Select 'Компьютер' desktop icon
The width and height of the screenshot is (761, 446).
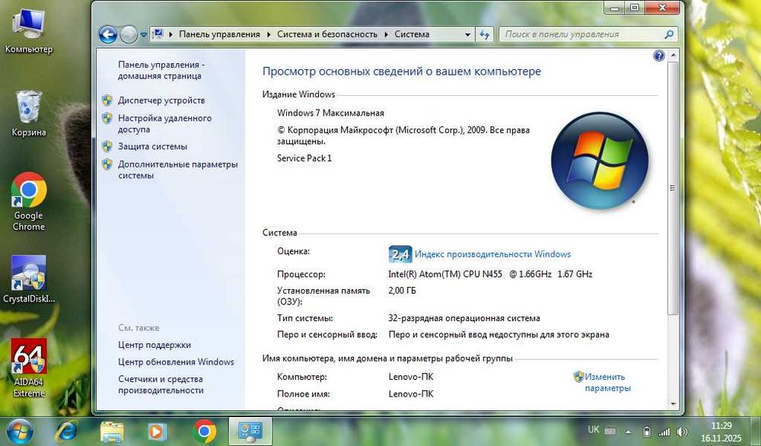[29, 30]
